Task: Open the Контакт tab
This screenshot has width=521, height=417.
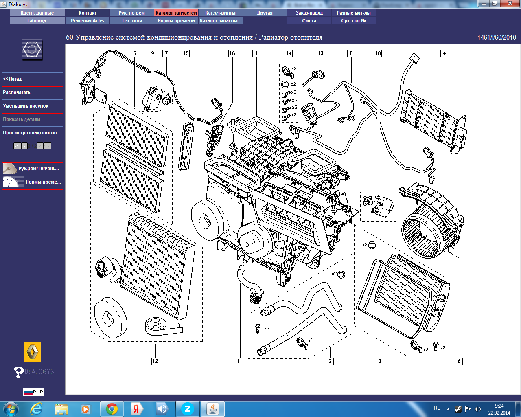Action: click(88, 13)
